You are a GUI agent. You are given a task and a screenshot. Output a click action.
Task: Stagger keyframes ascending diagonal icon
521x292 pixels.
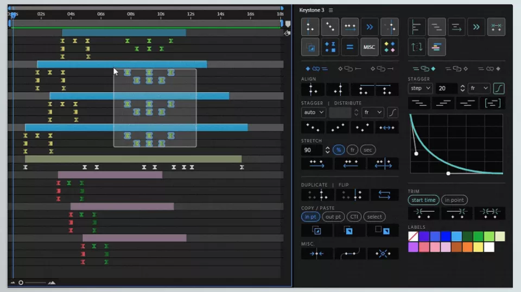(338, 128)
